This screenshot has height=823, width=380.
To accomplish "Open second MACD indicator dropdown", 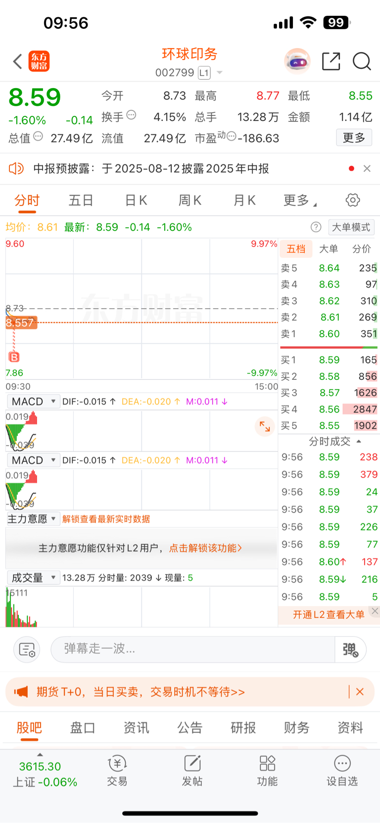I will tap(33, 461).
